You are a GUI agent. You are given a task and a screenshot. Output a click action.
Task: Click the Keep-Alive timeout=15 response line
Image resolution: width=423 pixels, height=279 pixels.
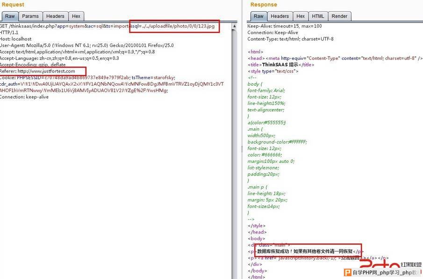tap(285, 26)
